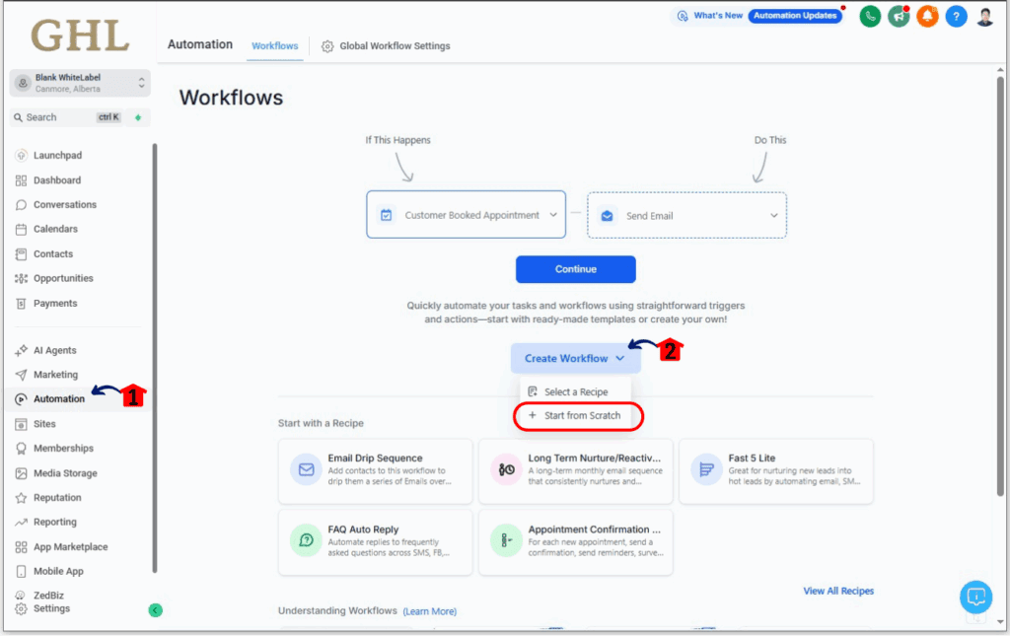
Task: Open the Fast 5 Lite recipe card
Action: click(x=776, y=471)
